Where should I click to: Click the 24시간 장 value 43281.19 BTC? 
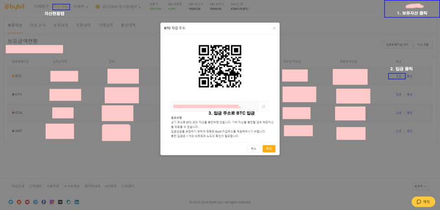[x=239, y=9]
